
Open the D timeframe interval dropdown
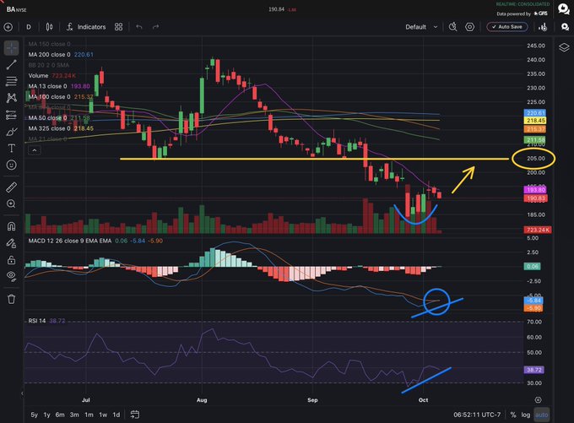pos(29,27)
